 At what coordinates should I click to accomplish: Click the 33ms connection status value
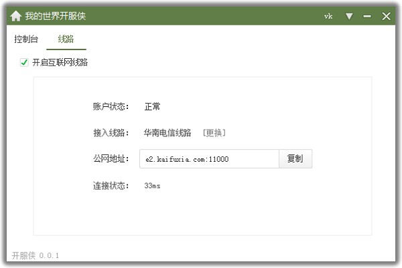click(152, 186)
